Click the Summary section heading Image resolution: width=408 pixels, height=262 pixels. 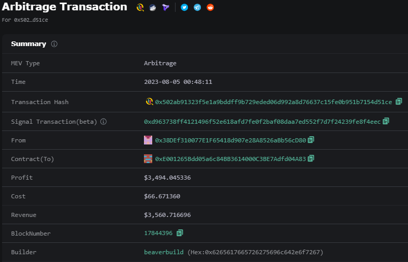pyautogui.click(x=28, y=44)
